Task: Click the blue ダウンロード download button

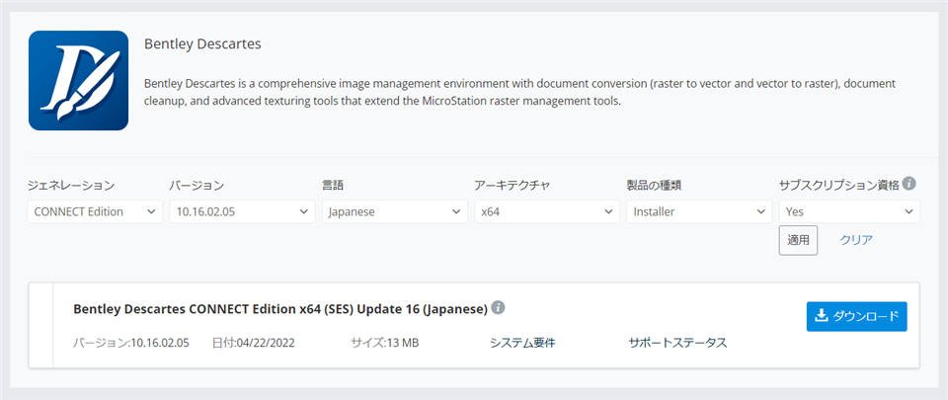Action: [856, 316]
